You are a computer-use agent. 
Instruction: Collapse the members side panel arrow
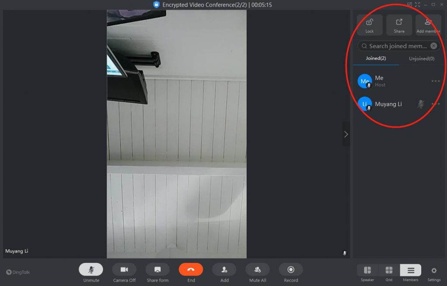click(x=346, y=134)
